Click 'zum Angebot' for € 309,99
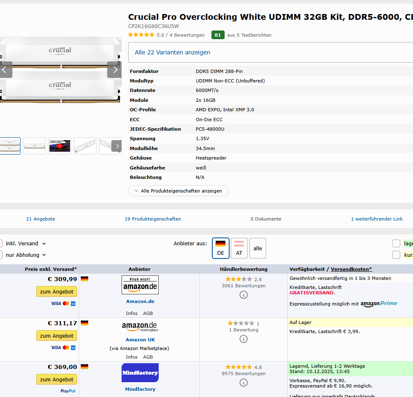 56,291
